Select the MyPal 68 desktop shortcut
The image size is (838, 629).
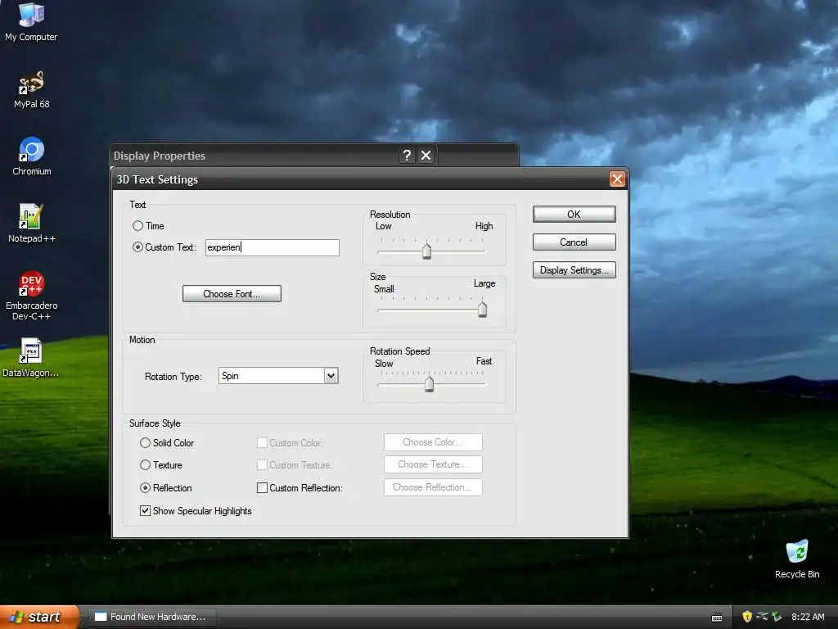(x=32, y=89)
